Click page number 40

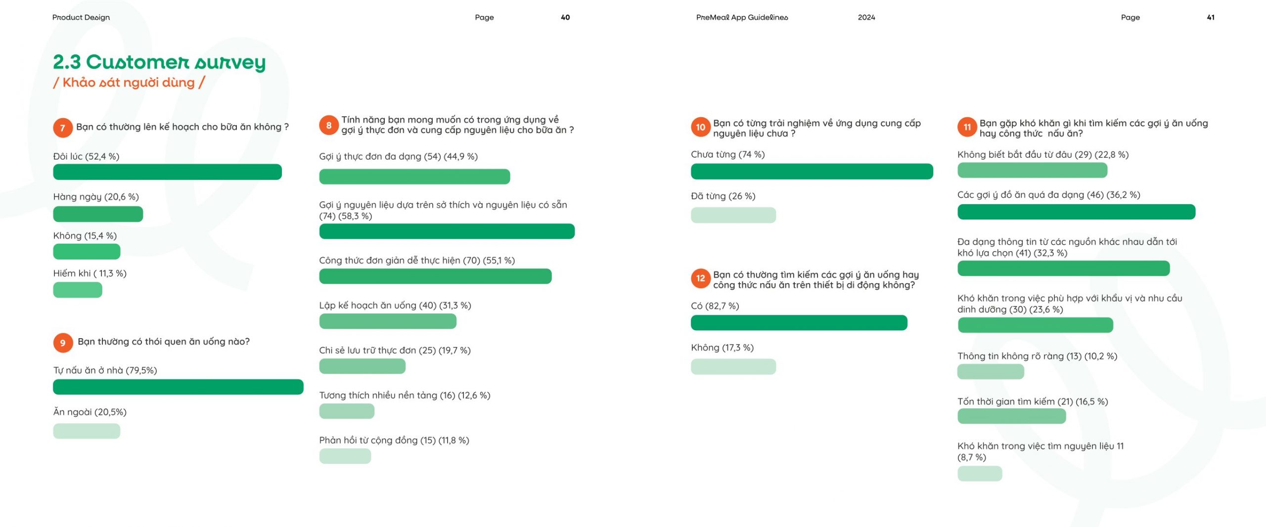(x=565, y=17)
